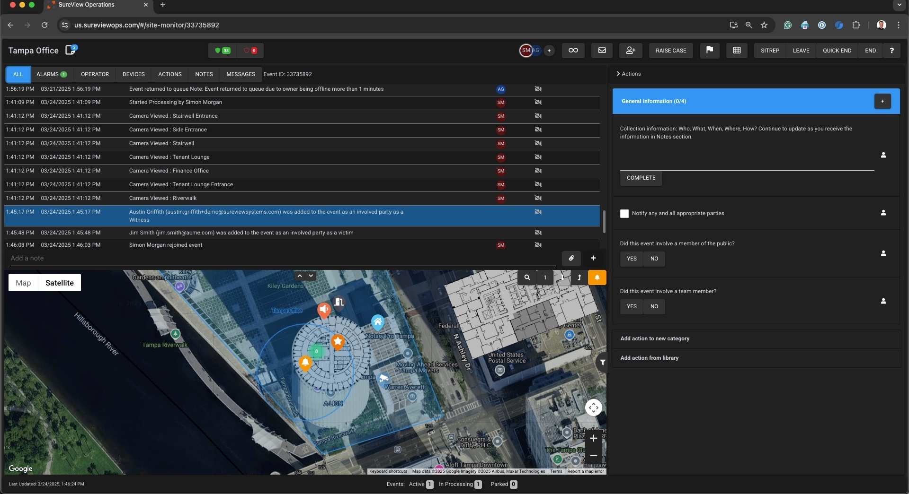Click the green shield status counter
The width and height of the screenshot is (909, 494).
coord(223,51)
